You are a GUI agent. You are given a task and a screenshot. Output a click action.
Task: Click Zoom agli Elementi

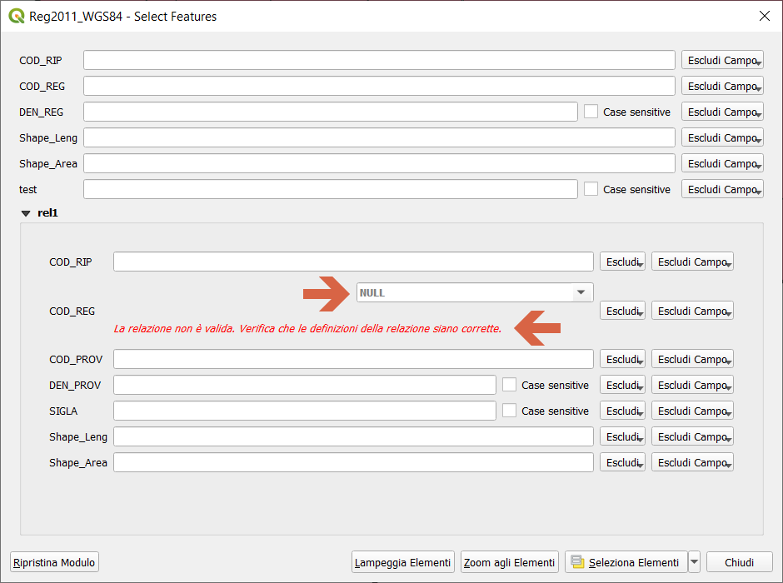point(509,561)
